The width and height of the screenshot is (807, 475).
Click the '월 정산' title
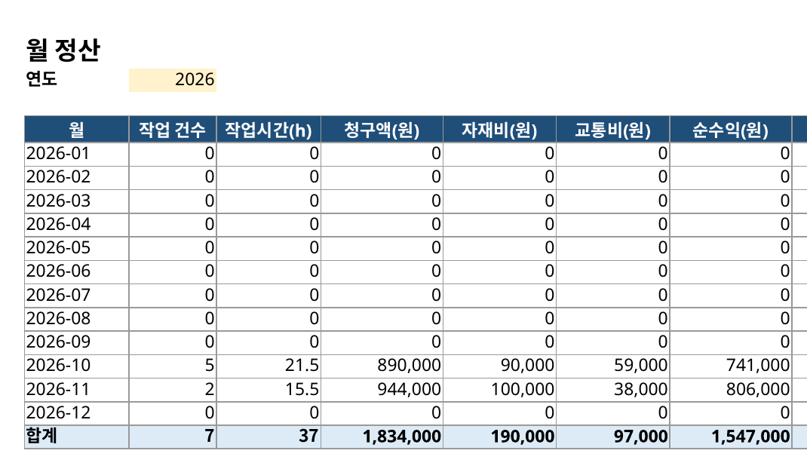pyautogui.click(x=63, y=50)
